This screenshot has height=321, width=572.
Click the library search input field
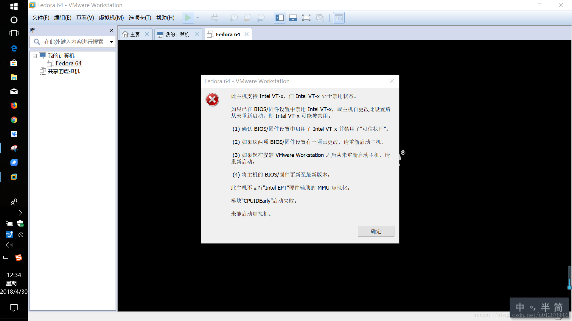click(x=74, y=42)
